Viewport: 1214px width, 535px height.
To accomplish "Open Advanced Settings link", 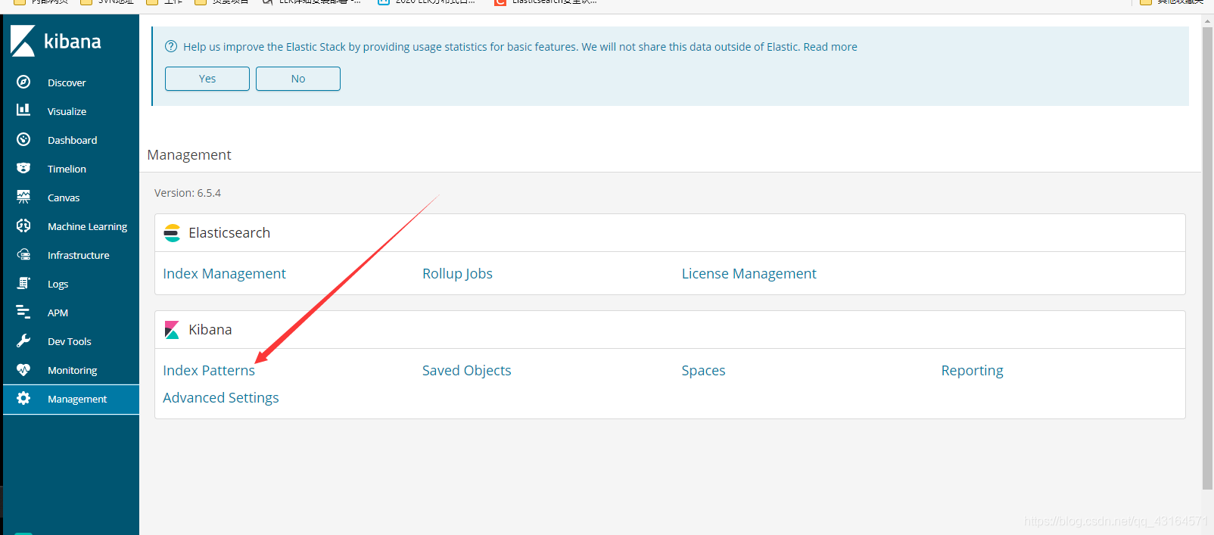I will tap(220, 398).
